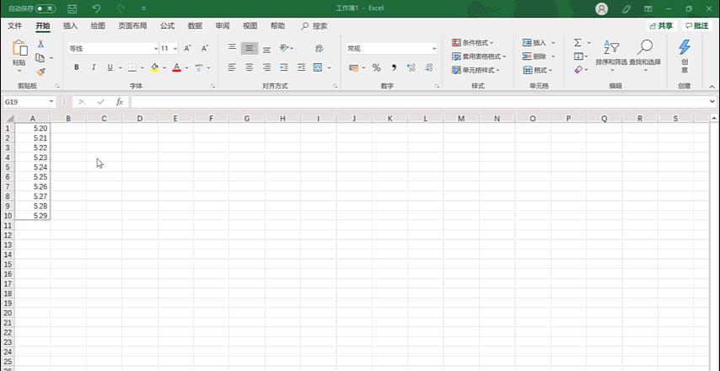Undo the last action
720x371 pixels.
point(96,8)
